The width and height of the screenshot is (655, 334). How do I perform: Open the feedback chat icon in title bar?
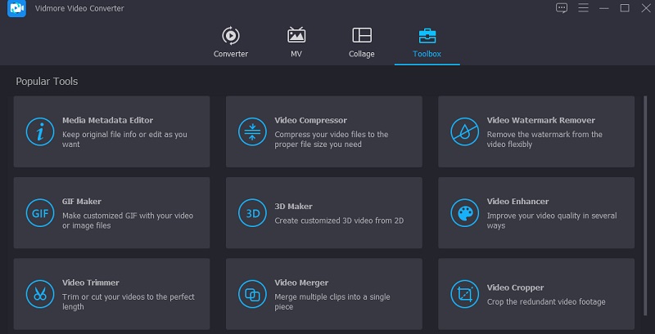point(562,8)
